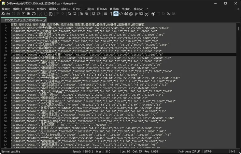This screenshot has height=154, width=241.
Task: Click the Zoom Out icon
Action: point(87,14)
